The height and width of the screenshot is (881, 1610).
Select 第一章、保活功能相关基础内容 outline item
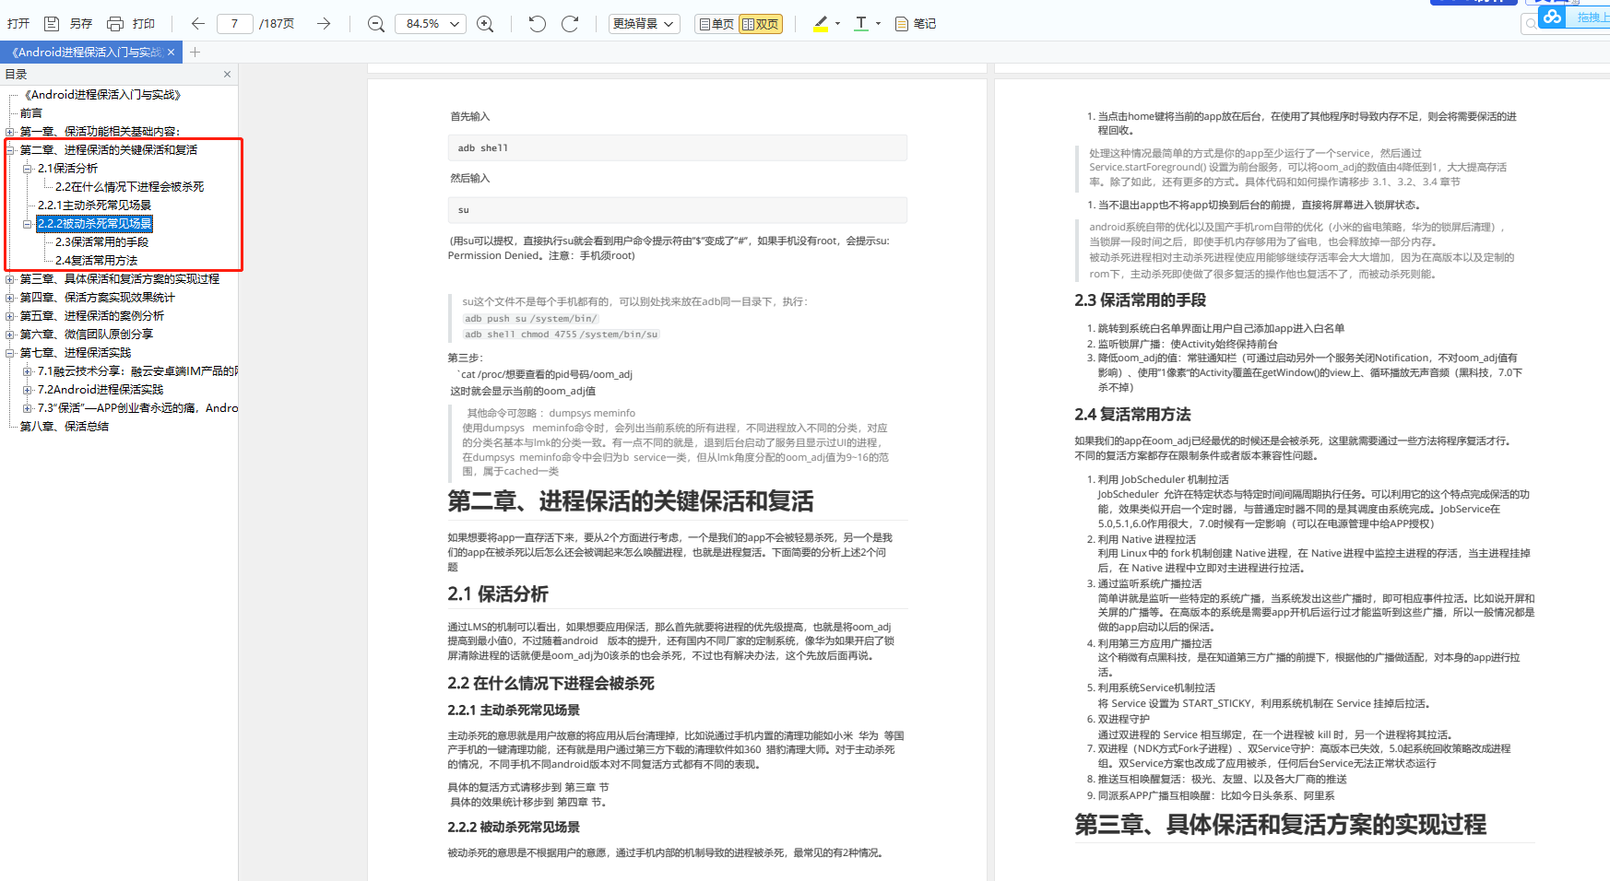(101, 132)
